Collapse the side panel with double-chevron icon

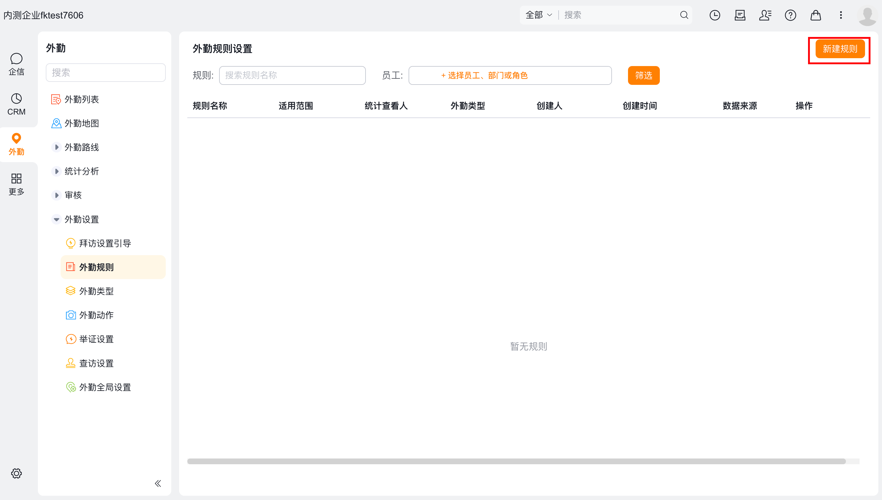tap(158, 484)
